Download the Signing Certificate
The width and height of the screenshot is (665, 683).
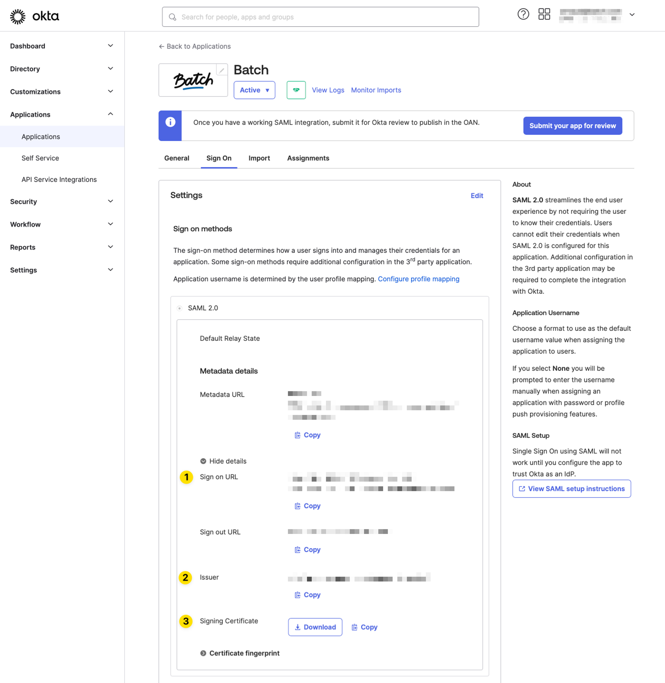tap(315, 627)
